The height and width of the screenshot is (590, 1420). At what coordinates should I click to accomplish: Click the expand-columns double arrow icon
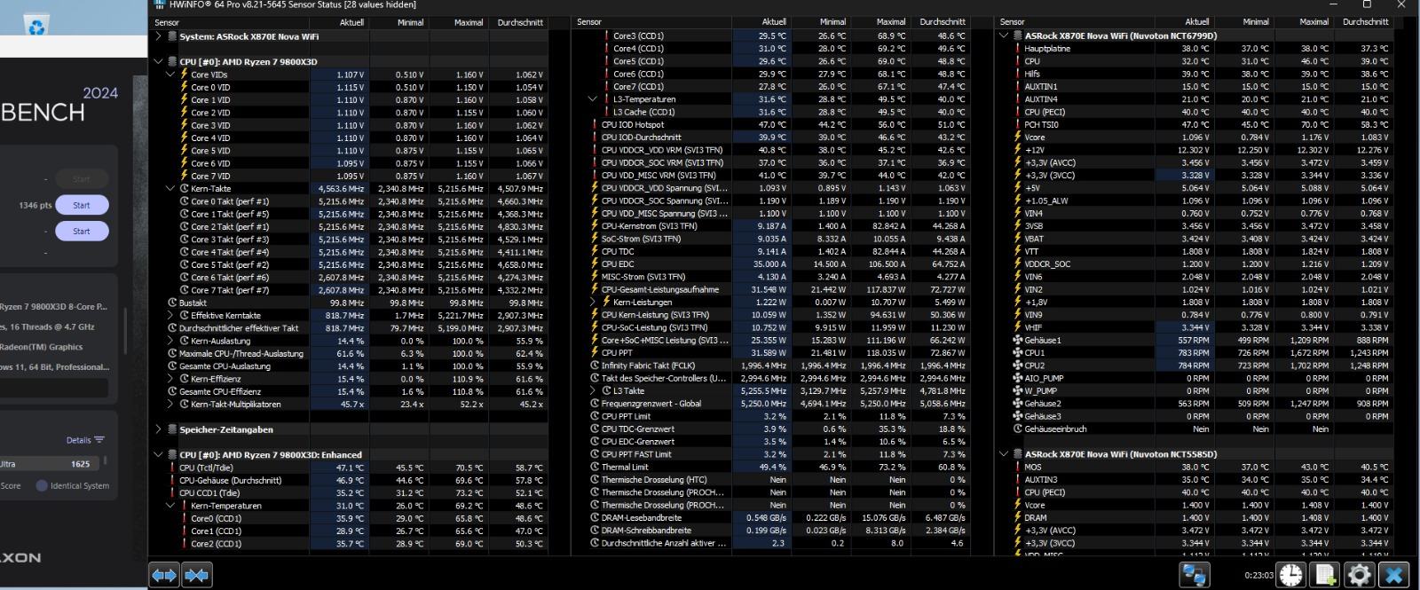164,575
